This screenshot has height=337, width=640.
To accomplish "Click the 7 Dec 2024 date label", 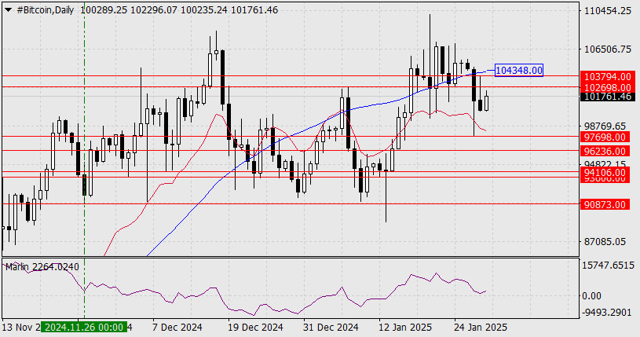I will (x=177, y=328).
